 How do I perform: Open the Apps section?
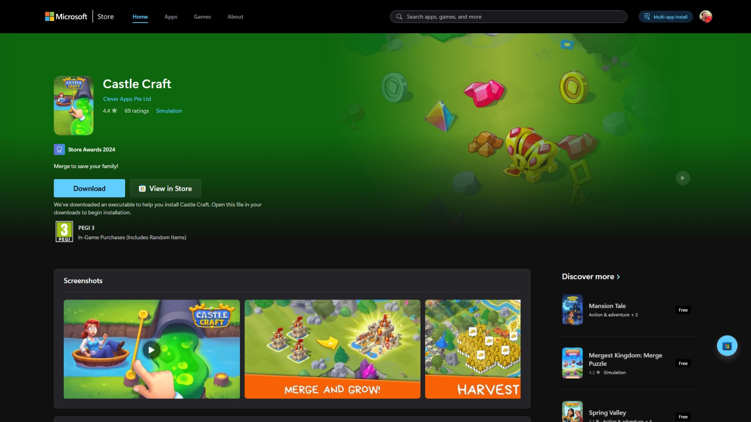point(171,17)
